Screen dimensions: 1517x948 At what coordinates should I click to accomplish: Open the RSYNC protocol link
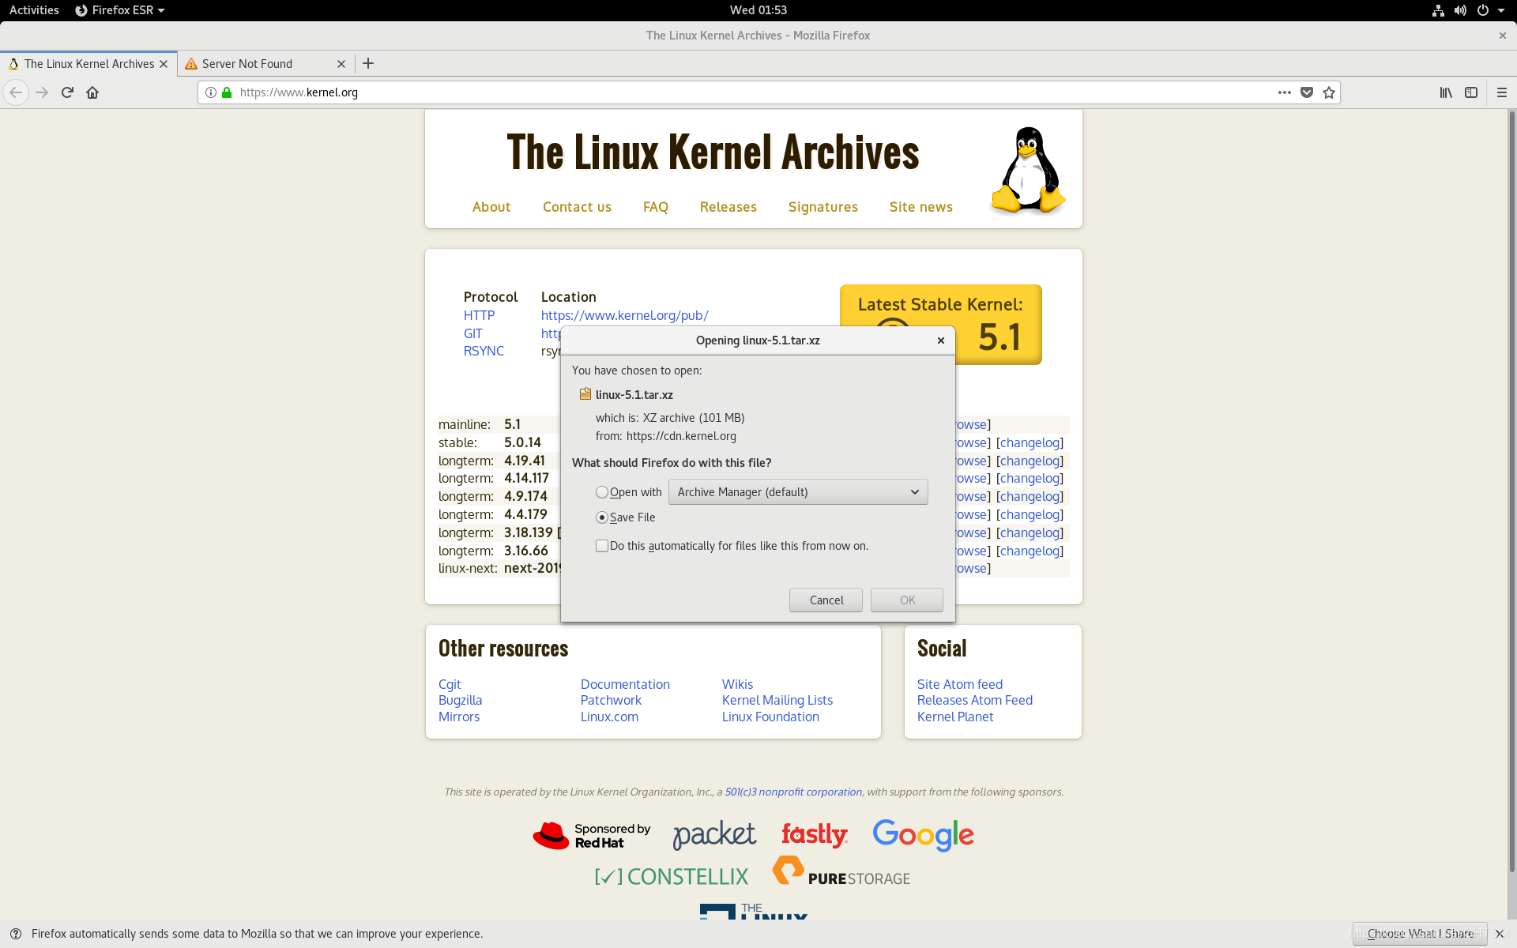click(x=484, y=351)
